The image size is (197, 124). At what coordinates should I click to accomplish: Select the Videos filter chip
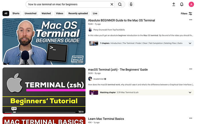point(60,13)
